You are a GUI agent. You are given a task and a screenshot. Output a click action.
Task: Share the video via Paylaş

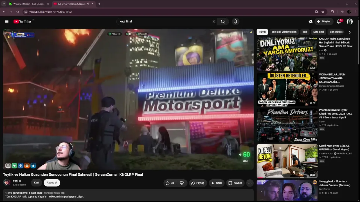(197, 183)
